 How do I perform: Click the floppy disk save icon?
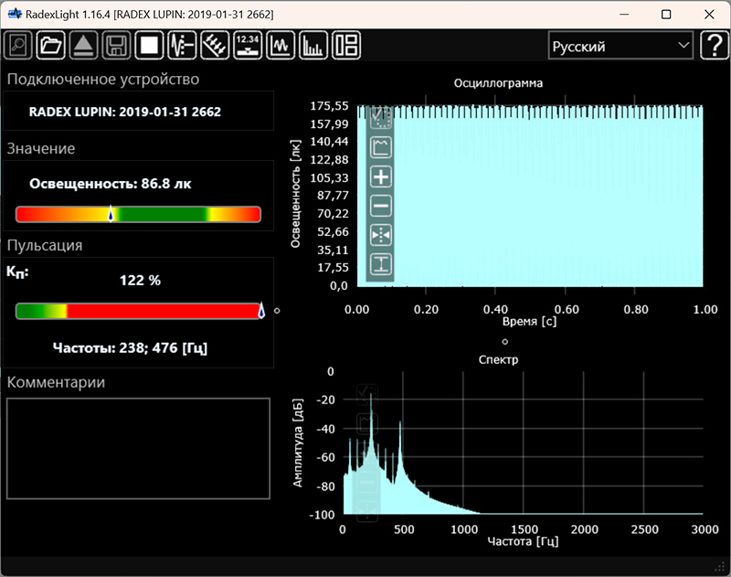pos(116,45)
